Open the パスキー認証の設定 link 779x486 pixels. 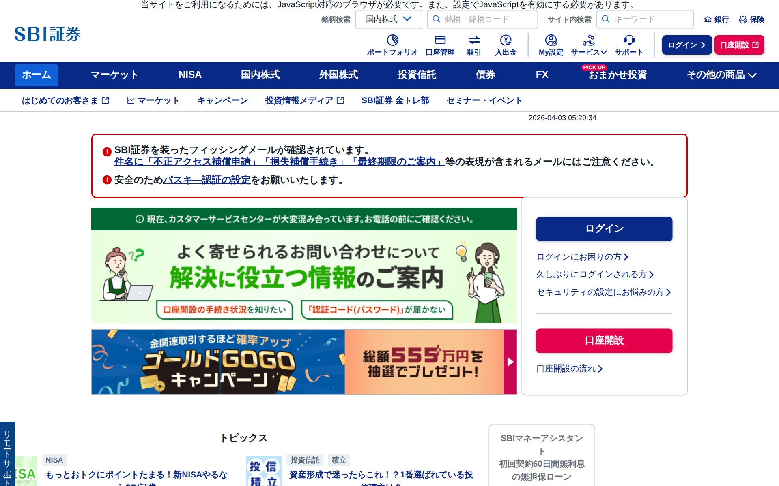click(207, 180)
